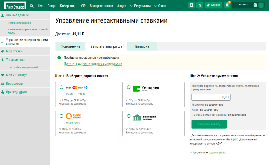Open the profile account icon in header
Image resolution: width=269 pixels, height=165 pixels.
click(x=191, y=5)
